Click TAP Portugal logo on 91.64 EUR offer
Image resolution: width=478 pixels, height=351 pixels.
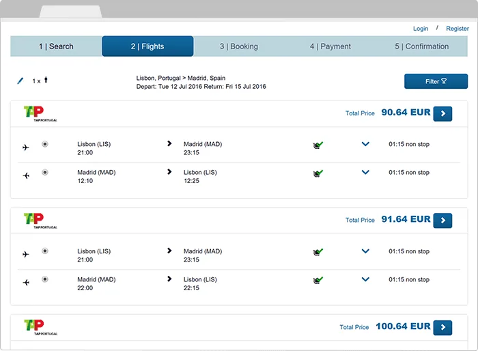click(x=40, y=221)
